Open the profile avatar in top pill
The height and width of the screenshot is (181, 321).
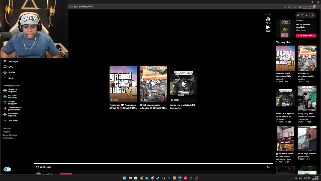312,15
